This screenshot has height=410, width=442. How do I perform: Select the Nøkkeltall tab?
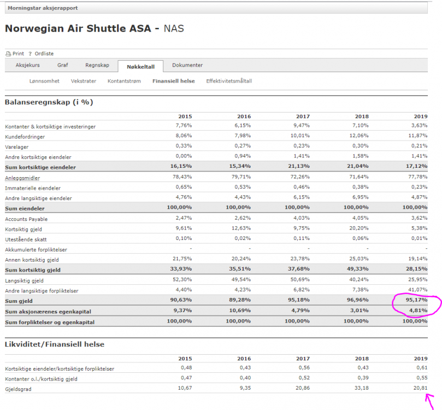[x=140, y=67]
